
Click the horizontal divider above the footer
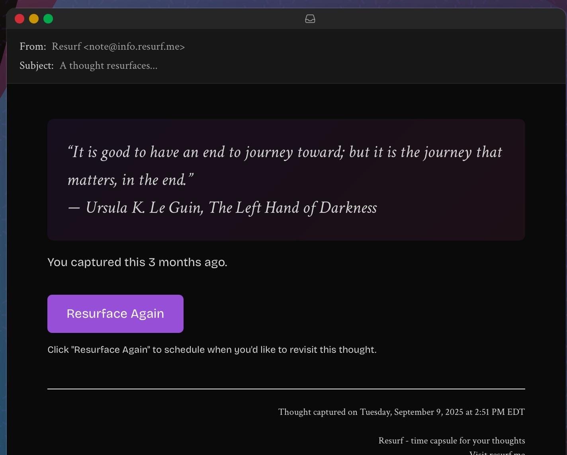(286, 389)
